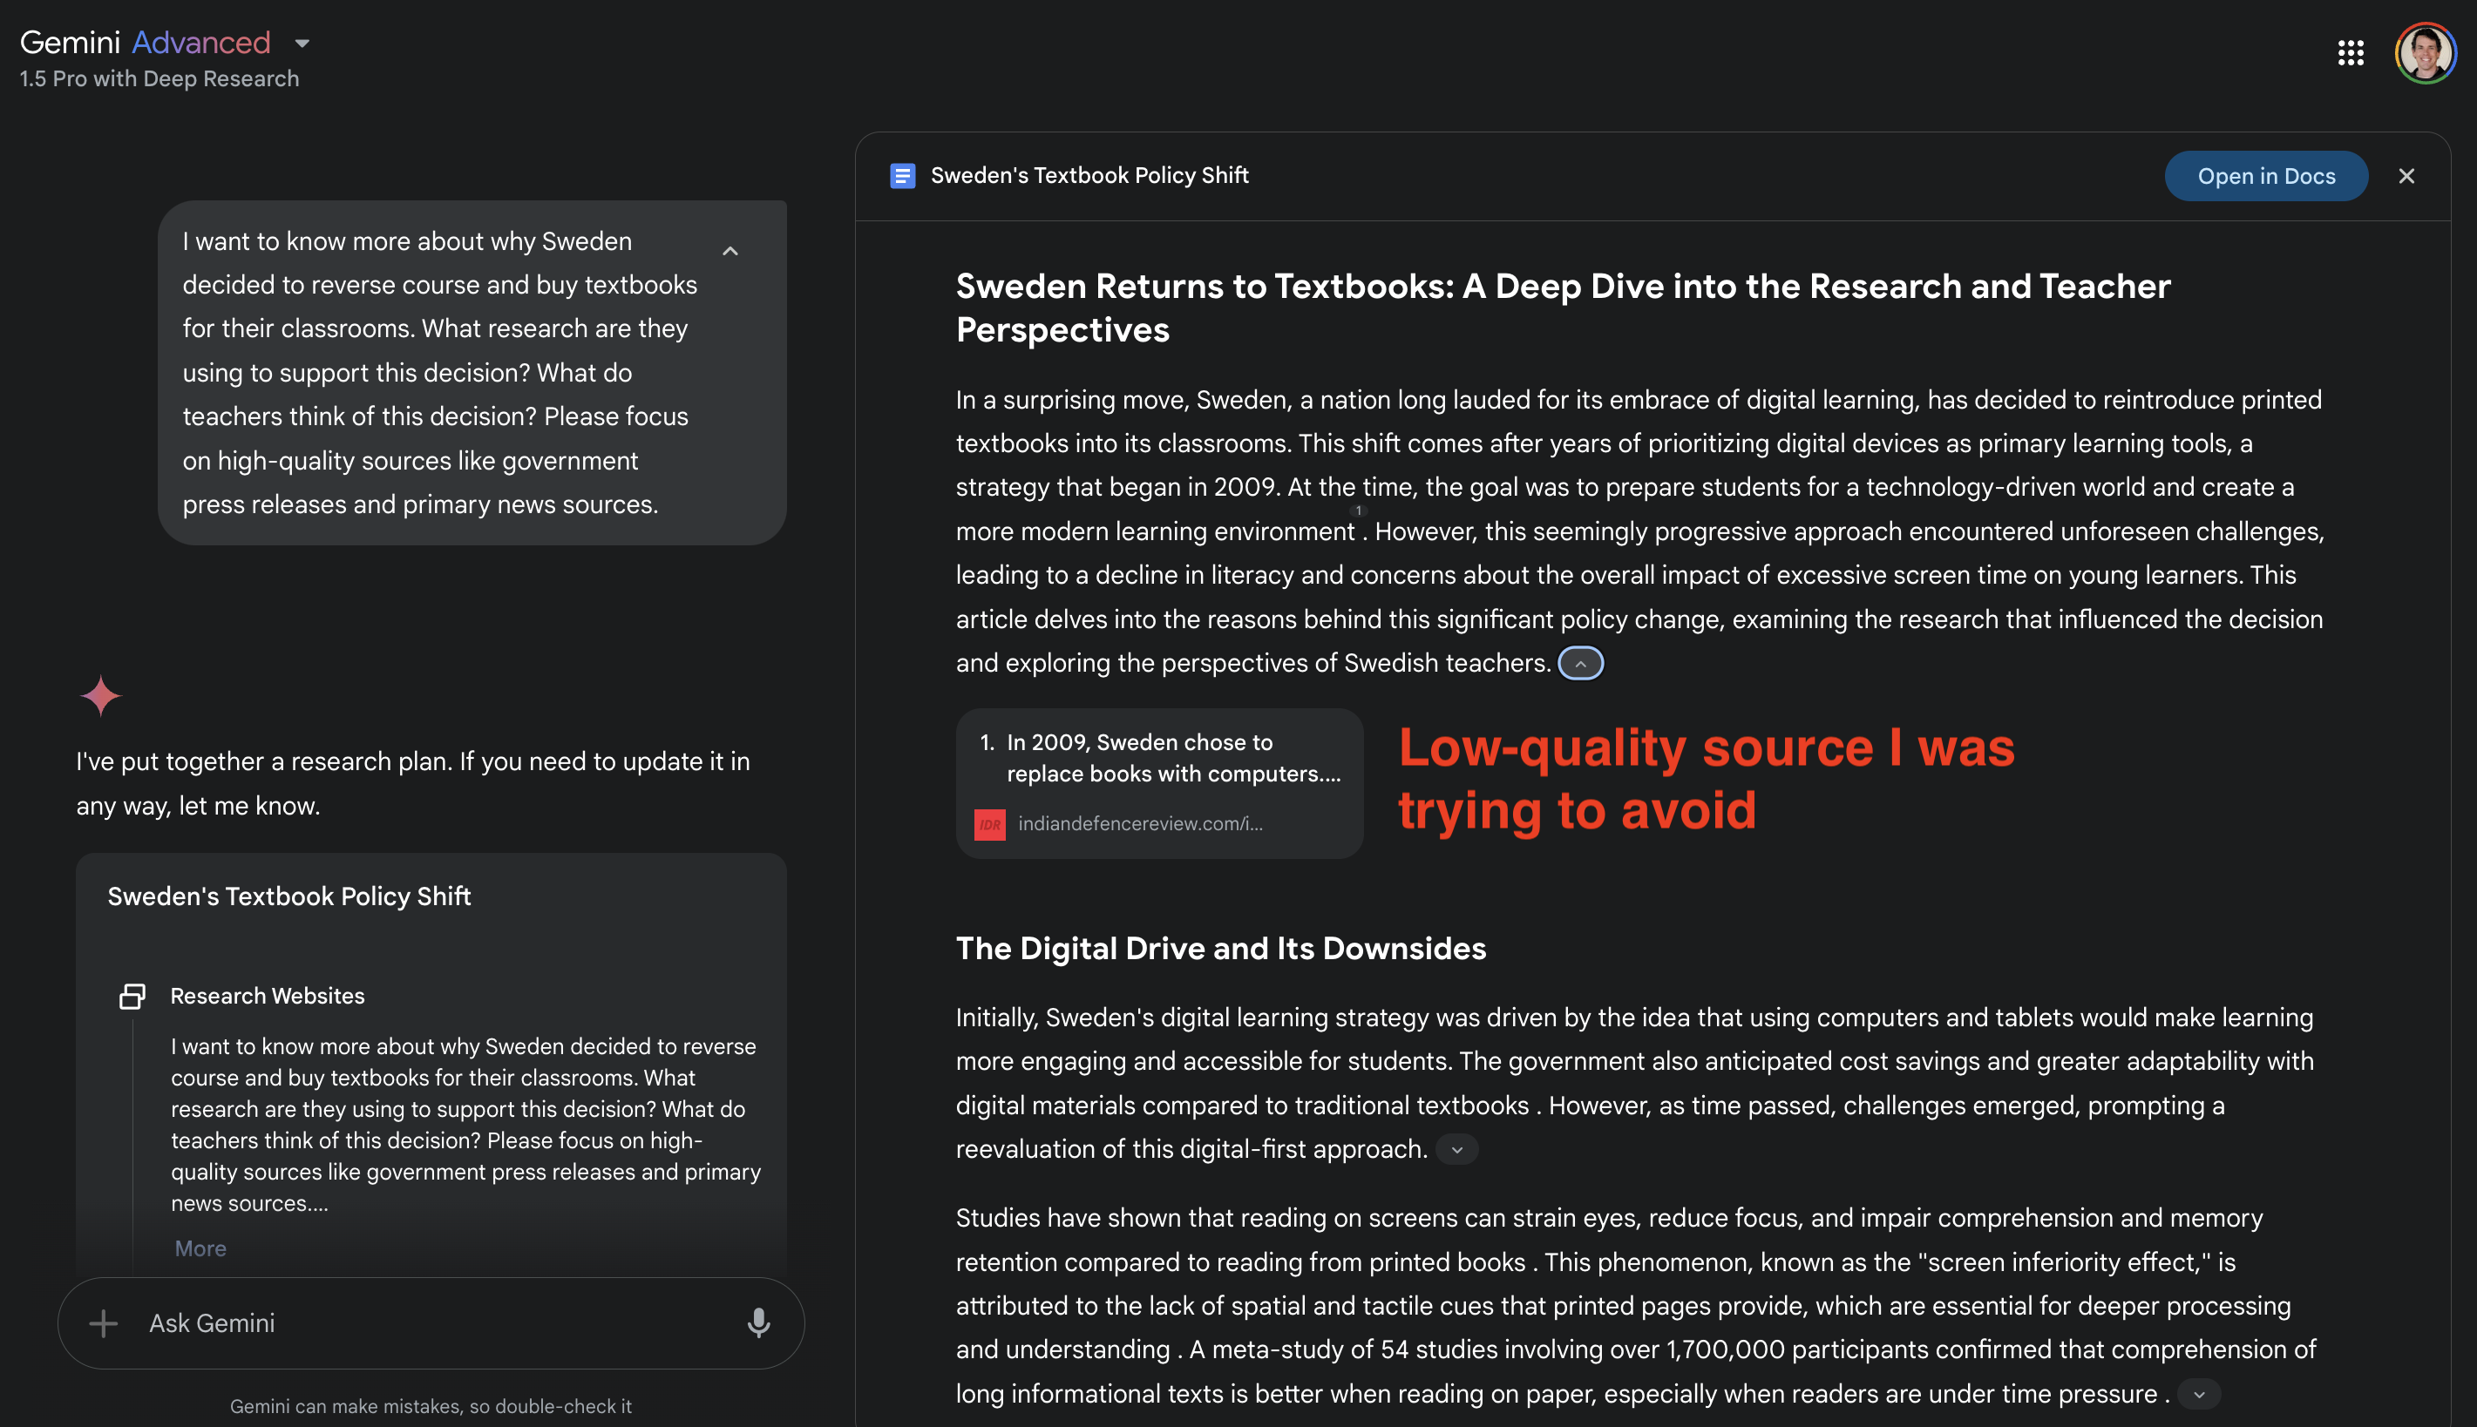Click the IDR favicon in source card
2477x1427 pixels.
pyautogui.click(x=989, y=824)
